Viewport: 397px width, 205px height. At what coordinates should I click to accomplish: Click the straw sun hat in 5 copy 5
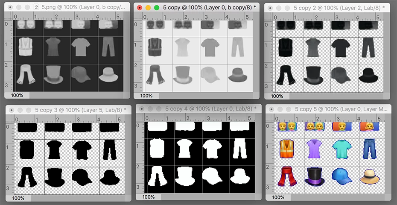pos(369,177)
